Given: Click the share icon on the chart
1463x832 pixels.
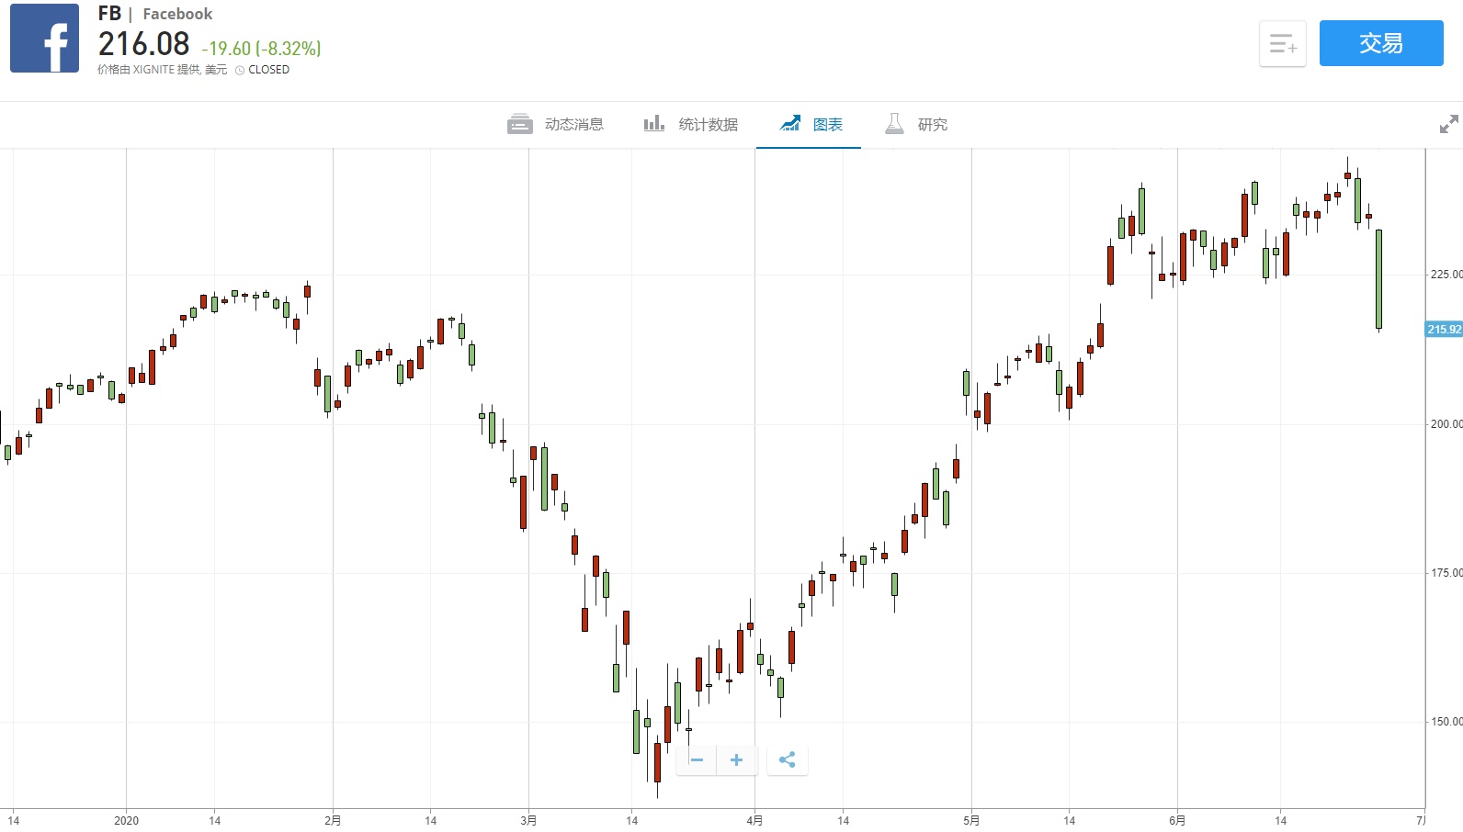Looking at the screenshot, I should [x=787, y=759].
